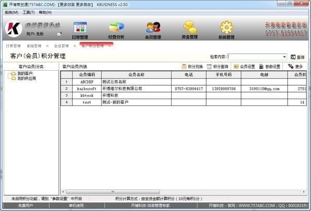Click the 积分查询 toolbar button
The height and width of the screenshot is (211, 311).
coord(217,67)
